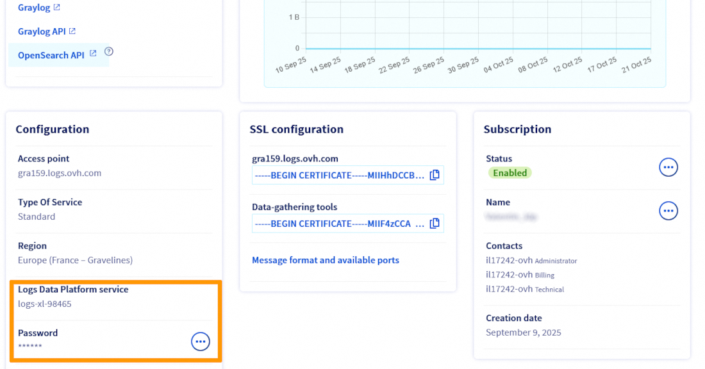
Task: Copy the gra159.logs.ovh.com SSL certificate
Action: tap(434, 174)
